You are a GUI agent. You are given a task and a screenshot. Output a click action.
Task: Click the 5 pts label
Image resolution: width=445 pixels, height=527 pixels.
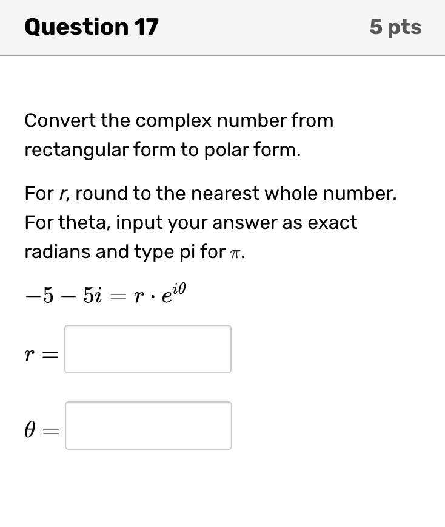pos(394,27)
